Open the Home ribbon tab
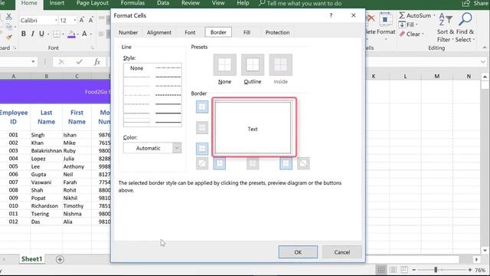This screenshot has height=276, width=490. click(x=29, y=3)
